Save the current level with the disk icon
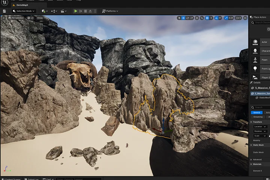The image size is (270, 180). [4, 11]
